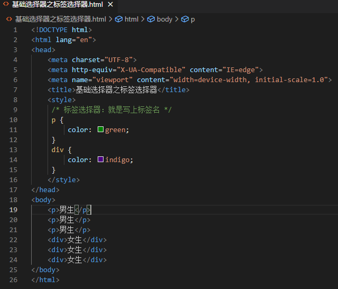The image size is (338, 289).
Task: Click the charset="UTF-8" meta line
Action: pyautogui.click(x=92, y=60)
